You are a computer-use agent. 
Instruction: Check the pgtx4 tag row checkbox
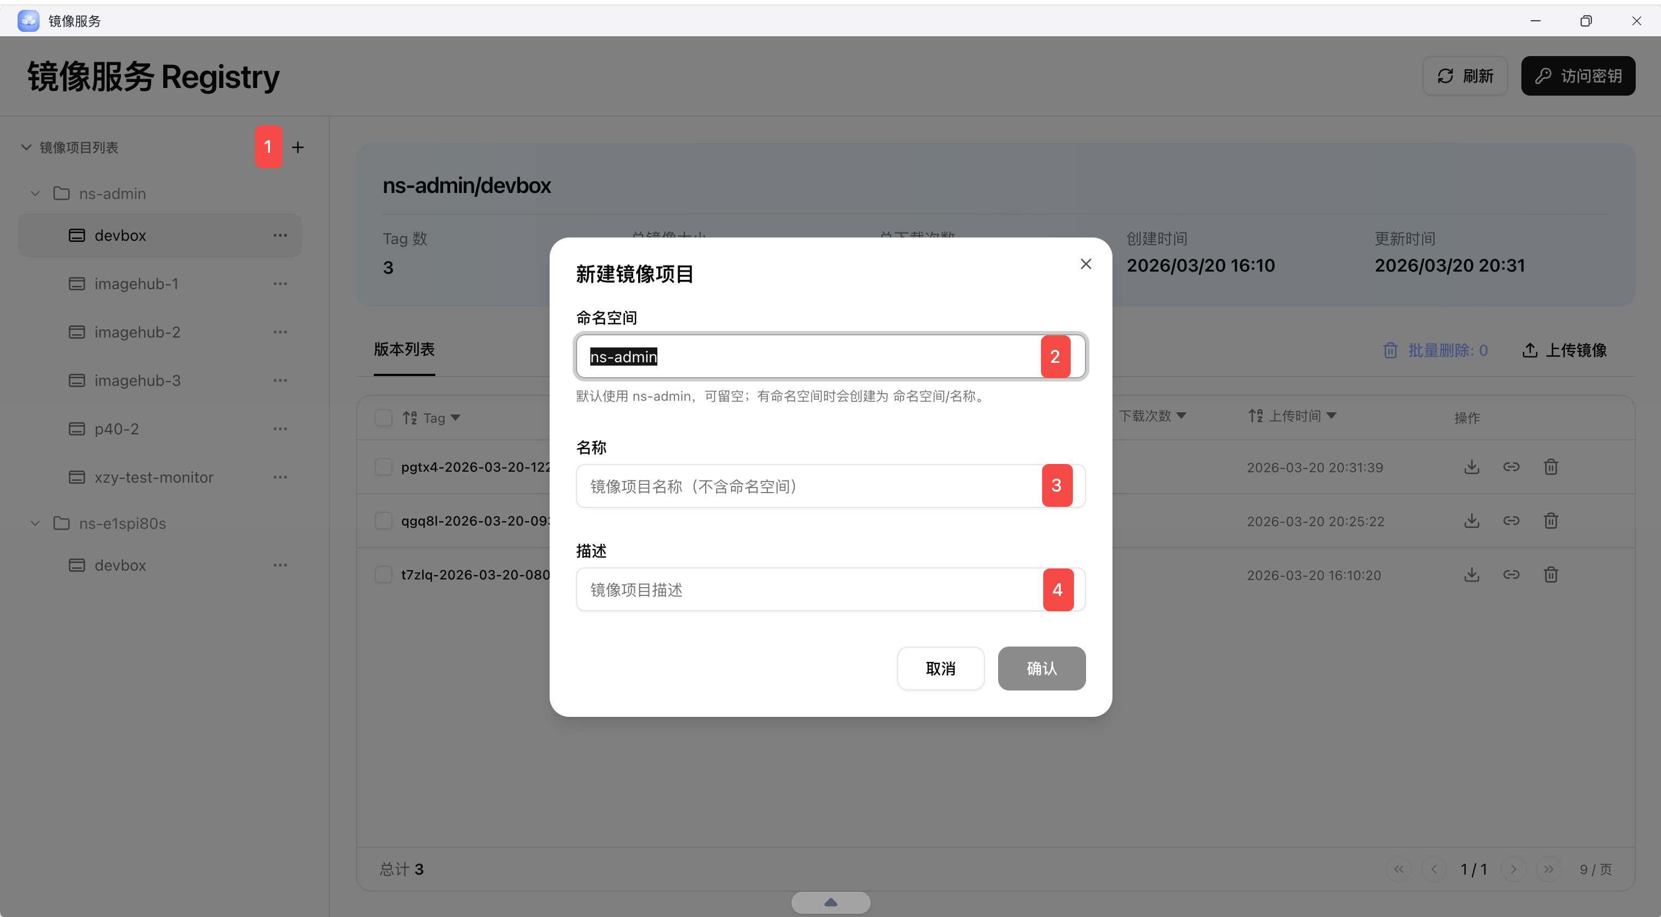click(384, 467)
